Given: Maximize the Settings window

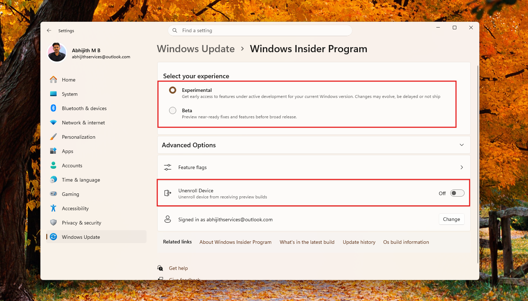Looking at the screenshot, I should pos(455,28).
